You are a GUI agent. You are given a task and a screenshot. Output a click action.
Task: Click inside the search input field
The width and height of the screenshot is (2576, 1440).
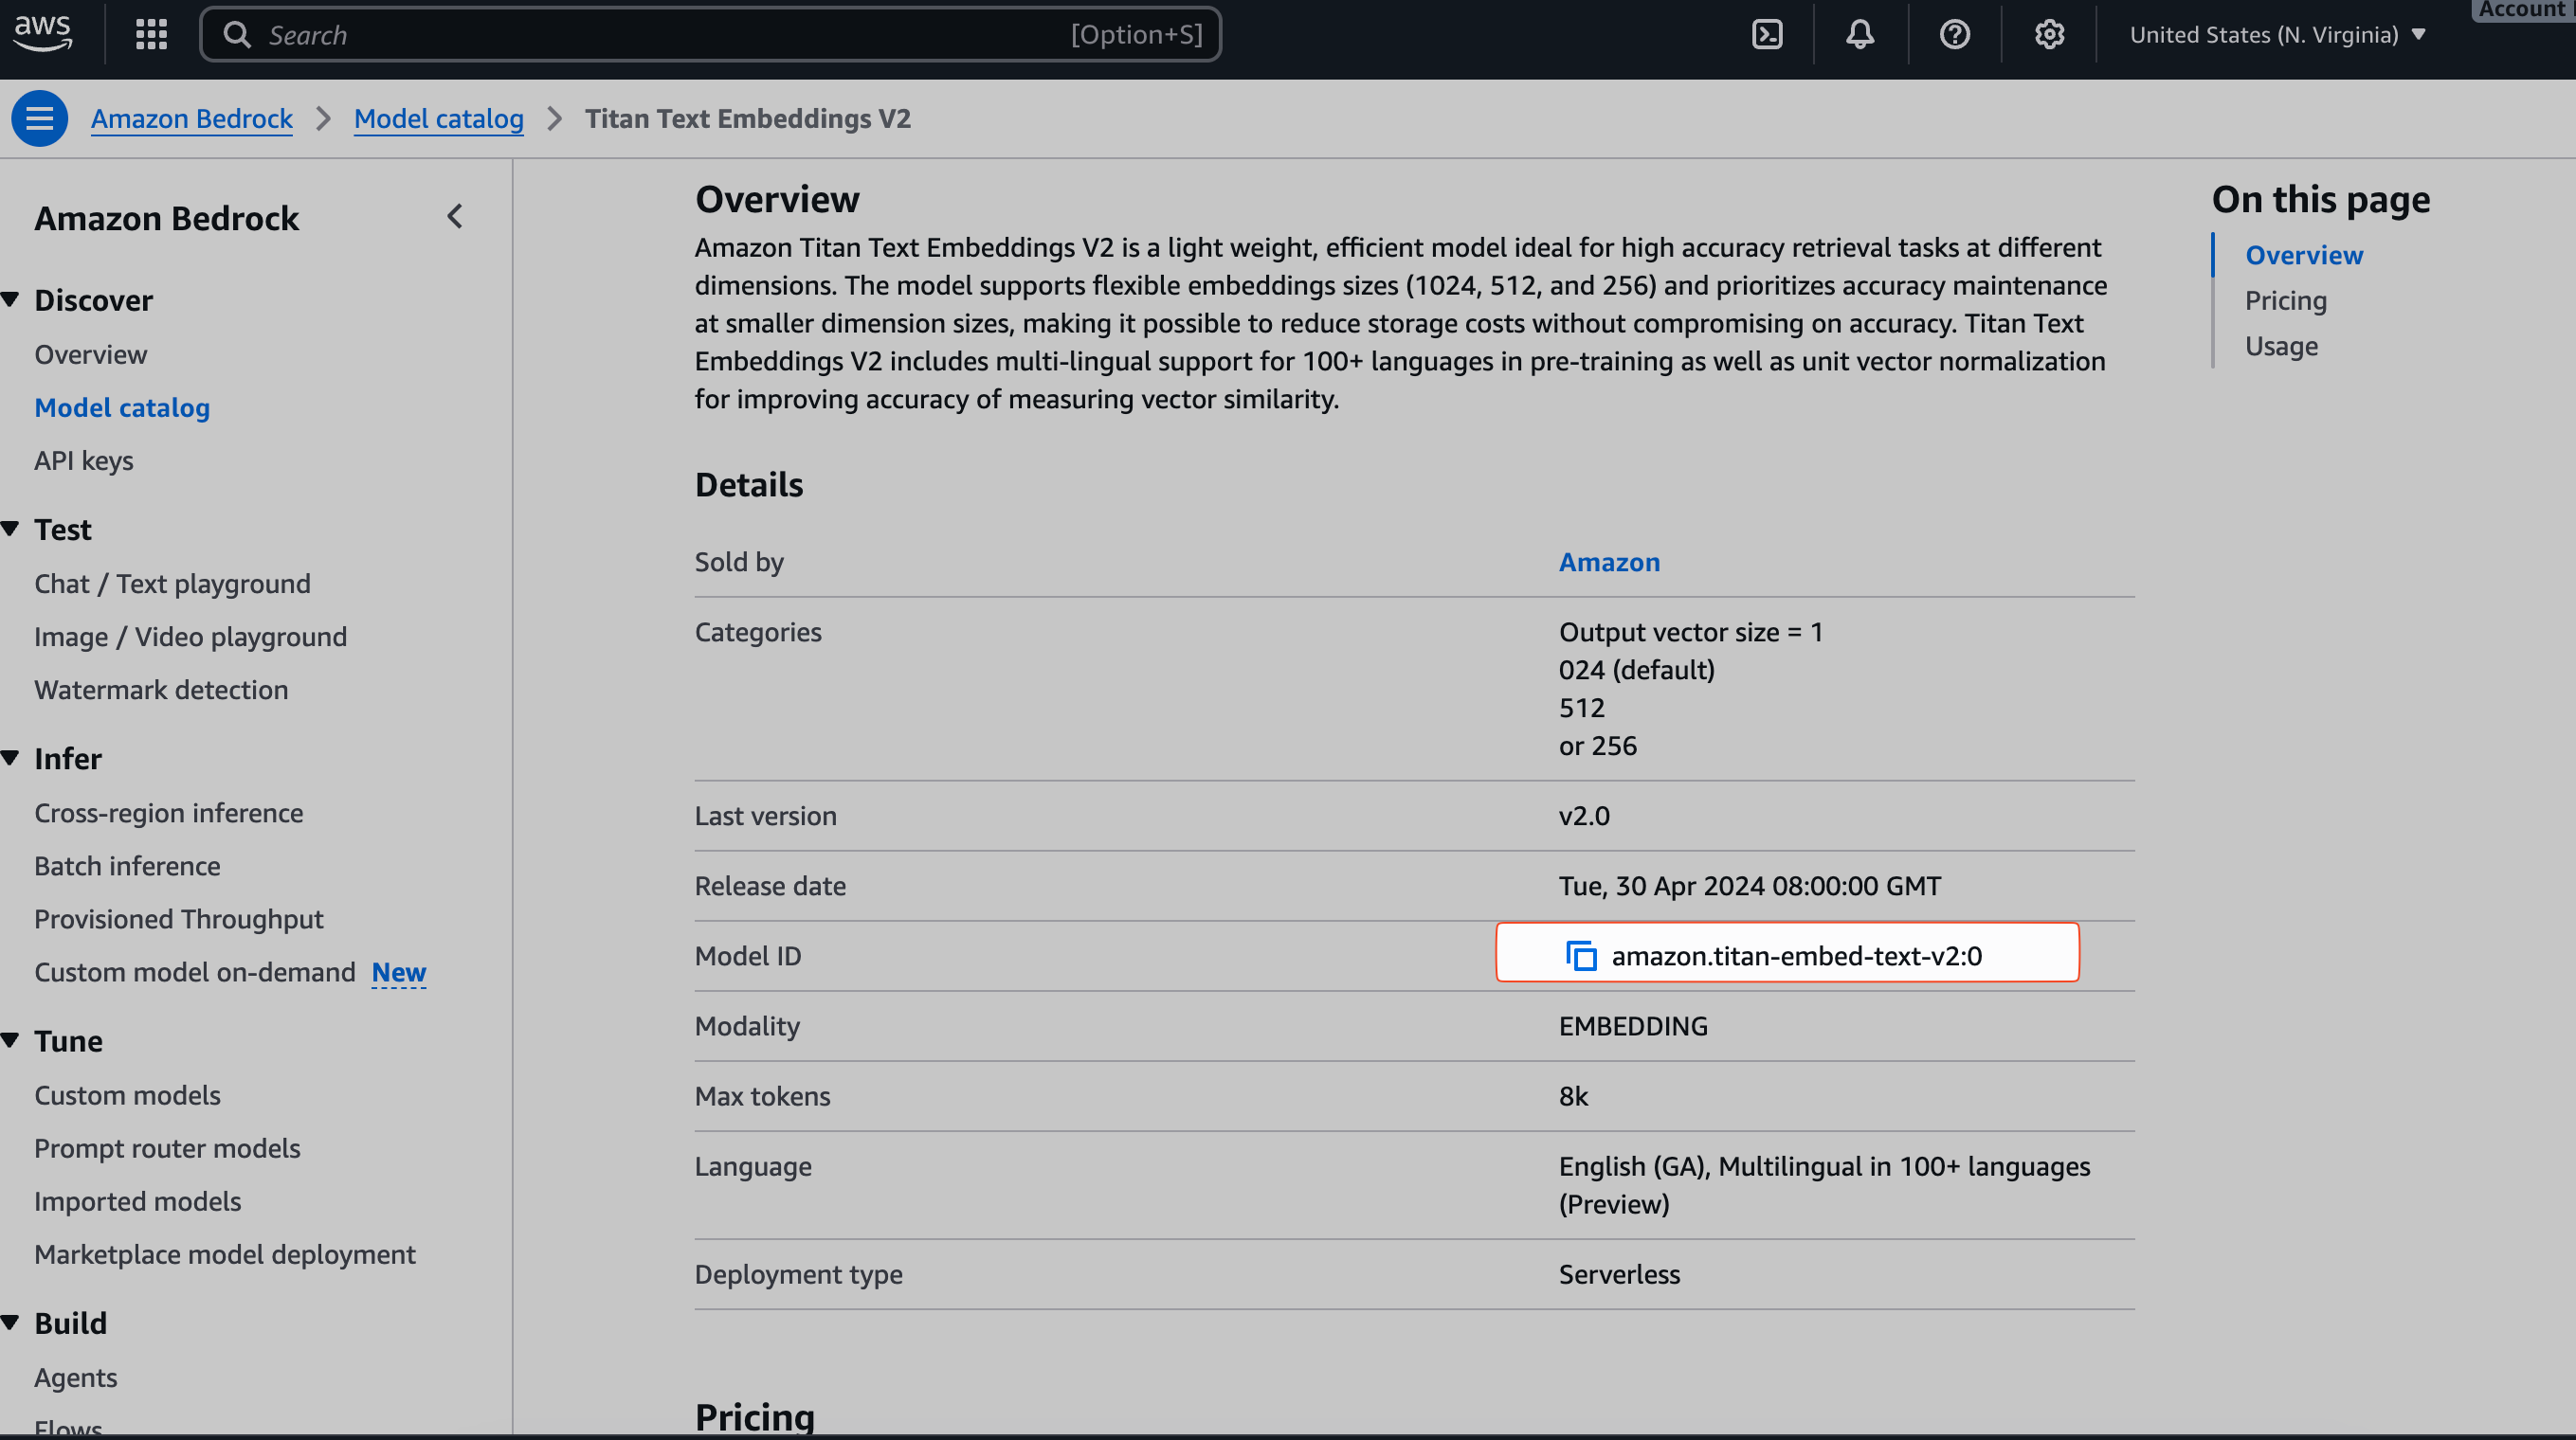pyautogui.click(x=700, y=33)
